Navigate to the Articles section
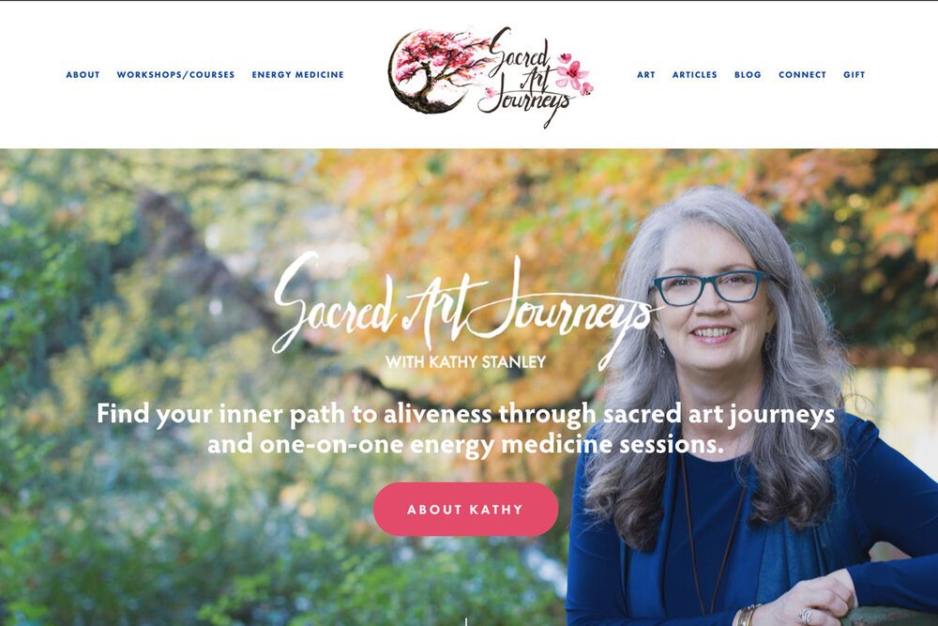 pyautogui.click(x=694, y=75)
